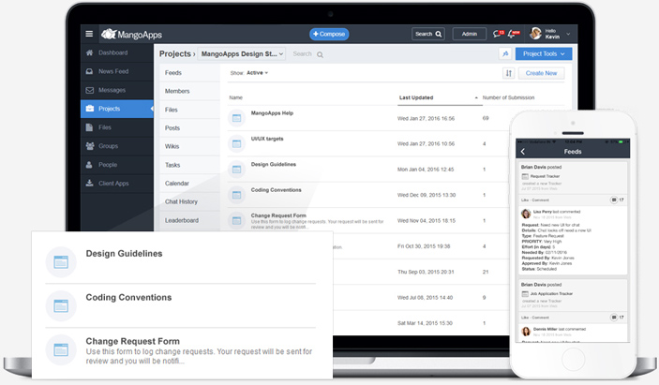Tap Lisa Perry's avatar on phone

(x=526, y=214)
